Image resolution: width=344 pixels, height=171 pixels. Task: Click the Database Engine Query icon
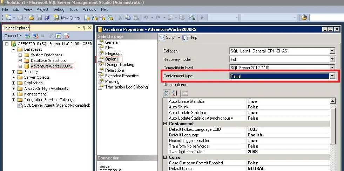(87, 18)
